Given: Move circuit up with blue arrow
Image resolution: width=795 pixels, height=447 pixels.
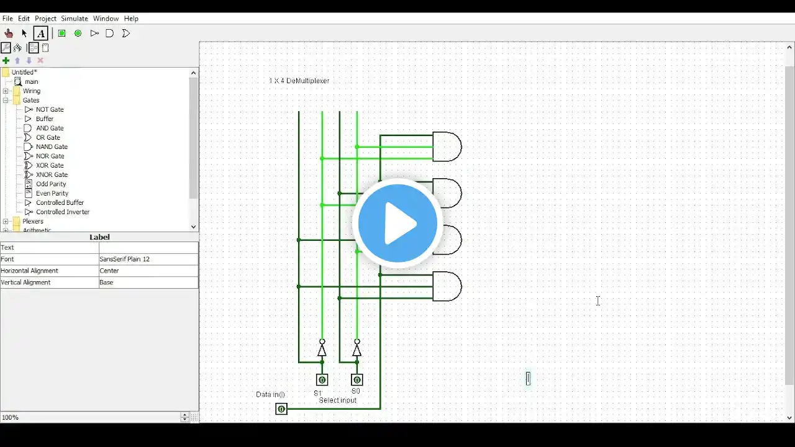Looking at the screenshot, I should point(17,60).
